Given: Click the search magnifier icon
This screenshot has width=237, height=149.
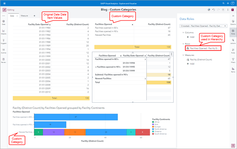Looking at the screenshot, I should click(224, 3).
